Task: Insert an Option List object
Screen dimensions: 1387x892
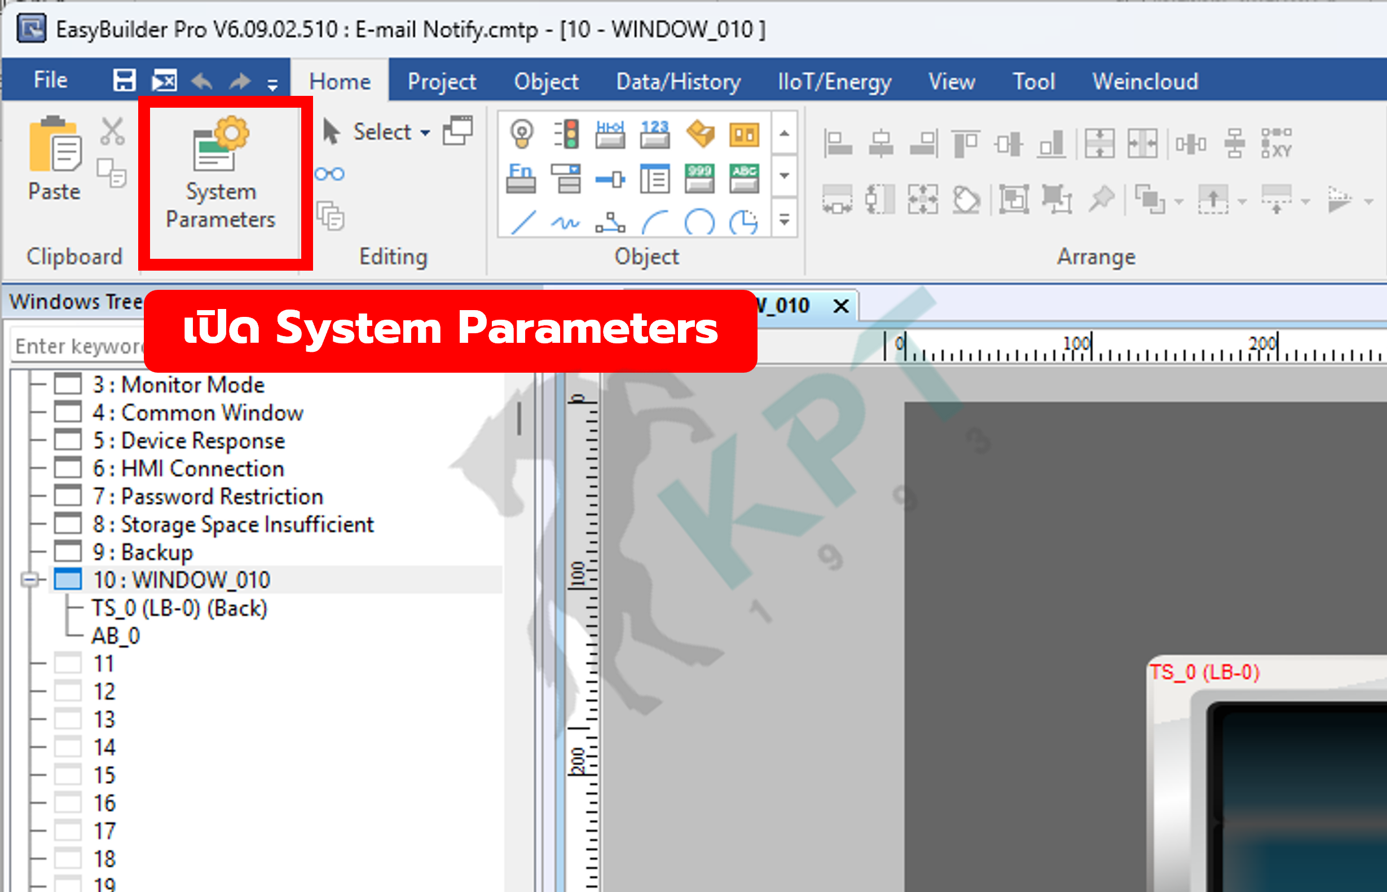Action: (566, 178)
